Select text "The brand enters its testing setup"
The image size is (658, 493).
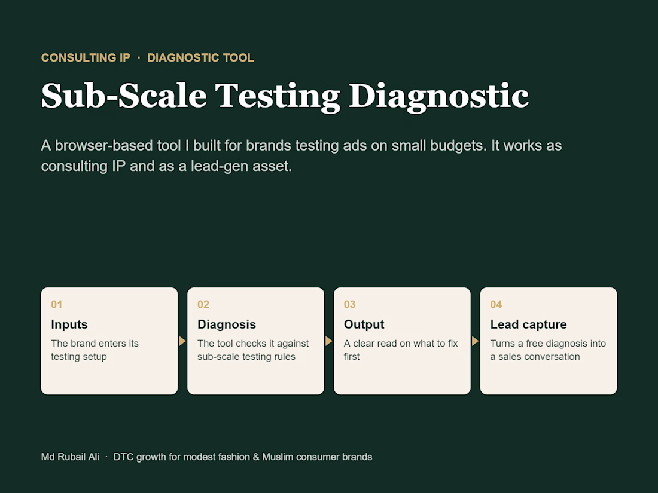[x=95, y=350]
